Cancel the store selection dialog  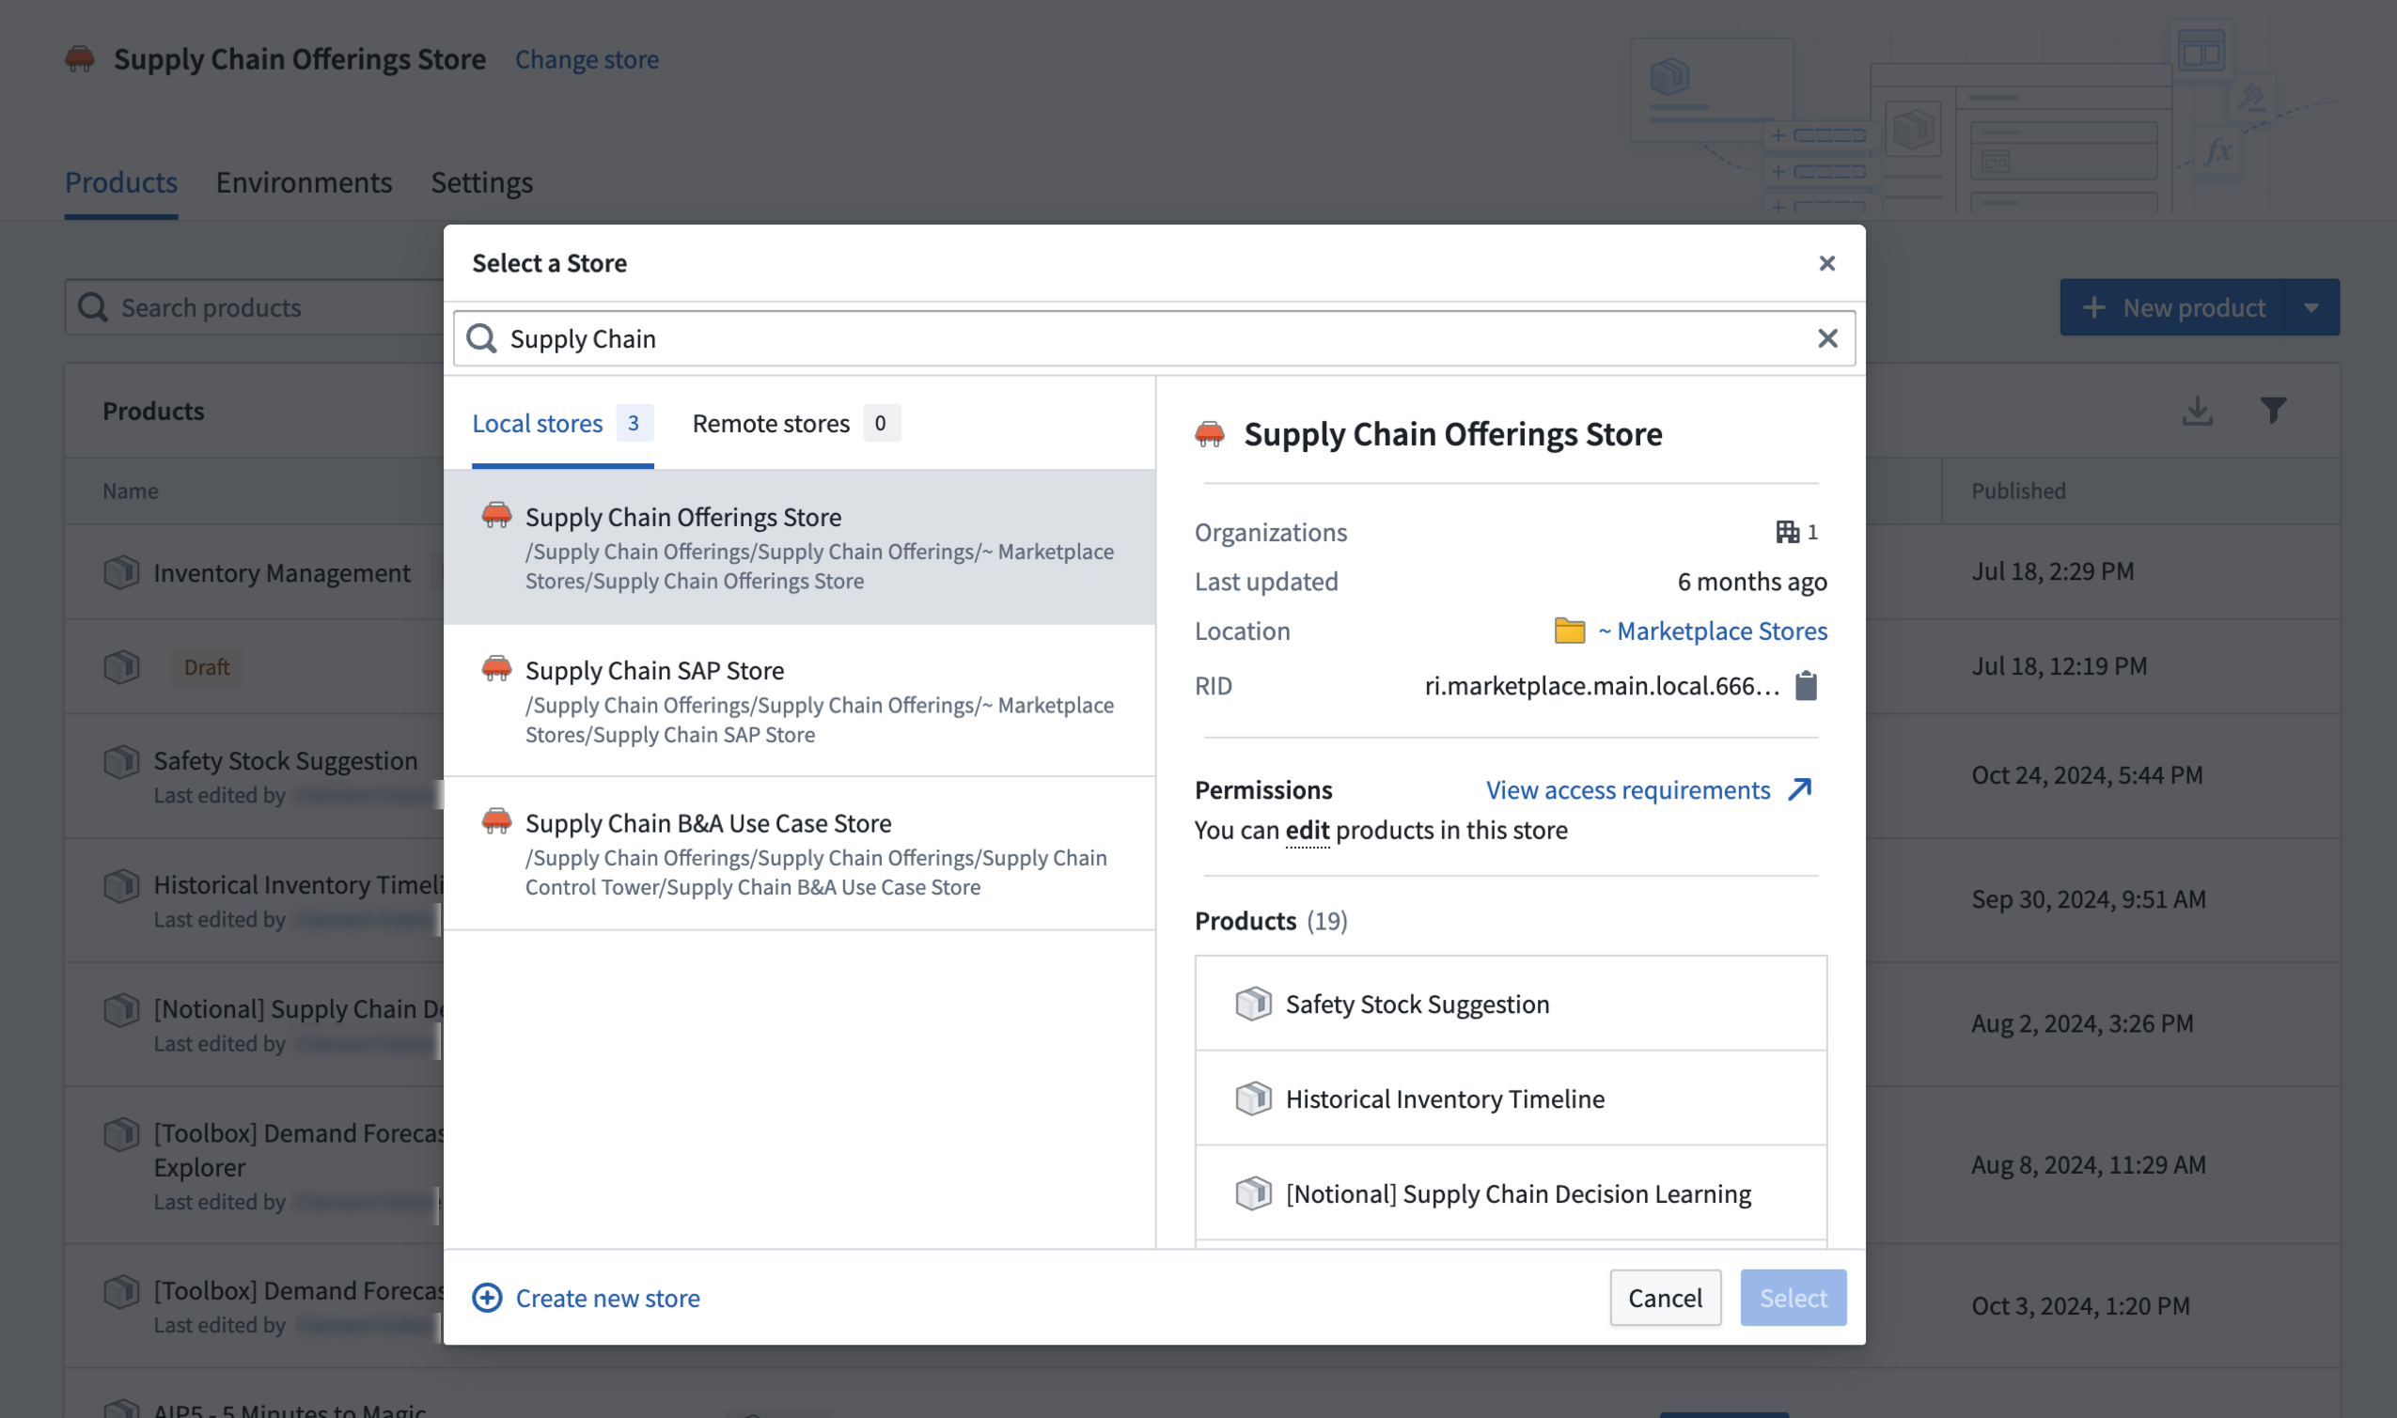coord(1665,1298)
